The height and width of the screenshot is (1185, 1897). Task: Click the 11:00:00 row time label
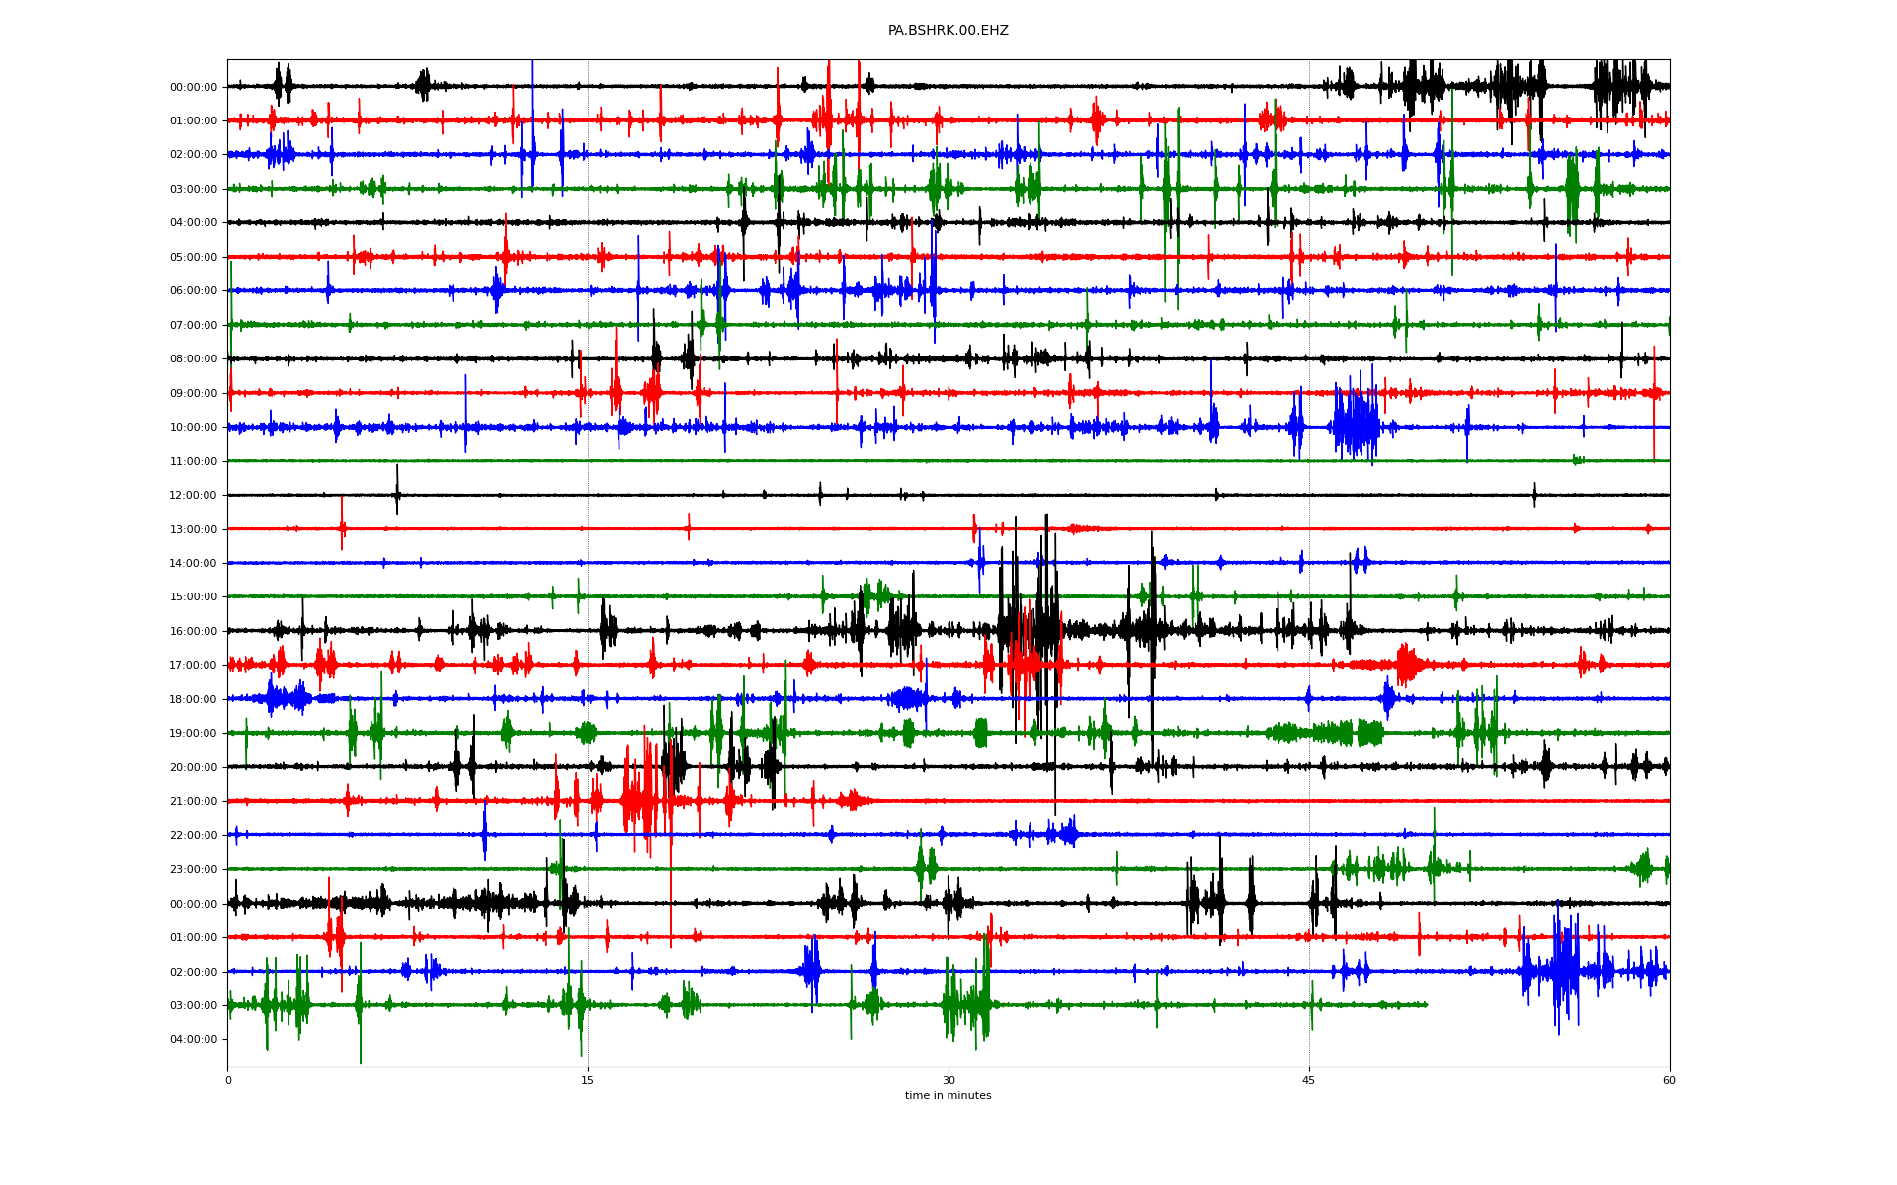[194, 462]
